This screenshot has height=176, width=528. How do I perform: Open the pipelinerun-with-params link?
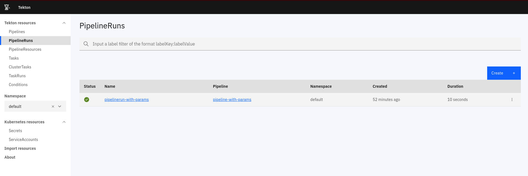click(x=127, y=100)
